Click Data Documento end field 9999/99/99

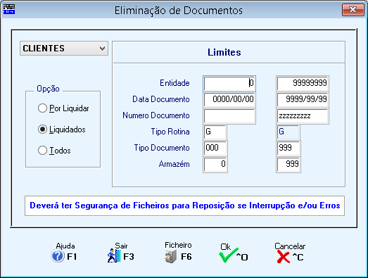tap(303, 100)
